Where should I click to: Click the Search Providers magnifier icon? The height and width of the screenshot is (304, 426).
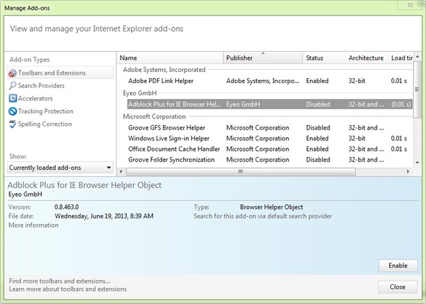[x=13, y=86]
